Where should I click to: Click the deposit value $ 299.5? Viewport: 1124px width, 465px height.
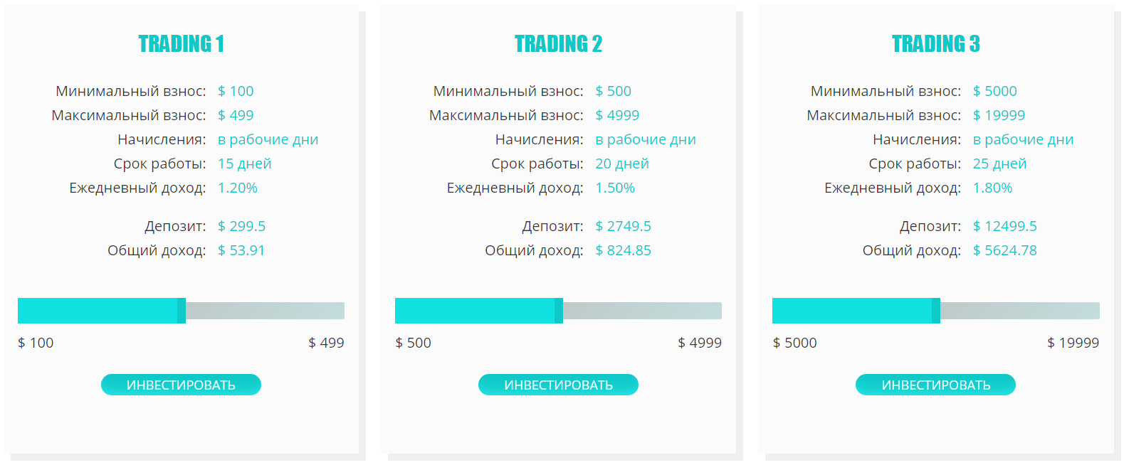[x=241, y=226]
